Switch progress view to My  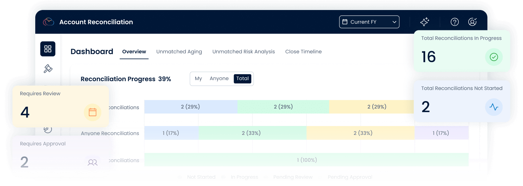pyautogui.click(x=198, y=79)
